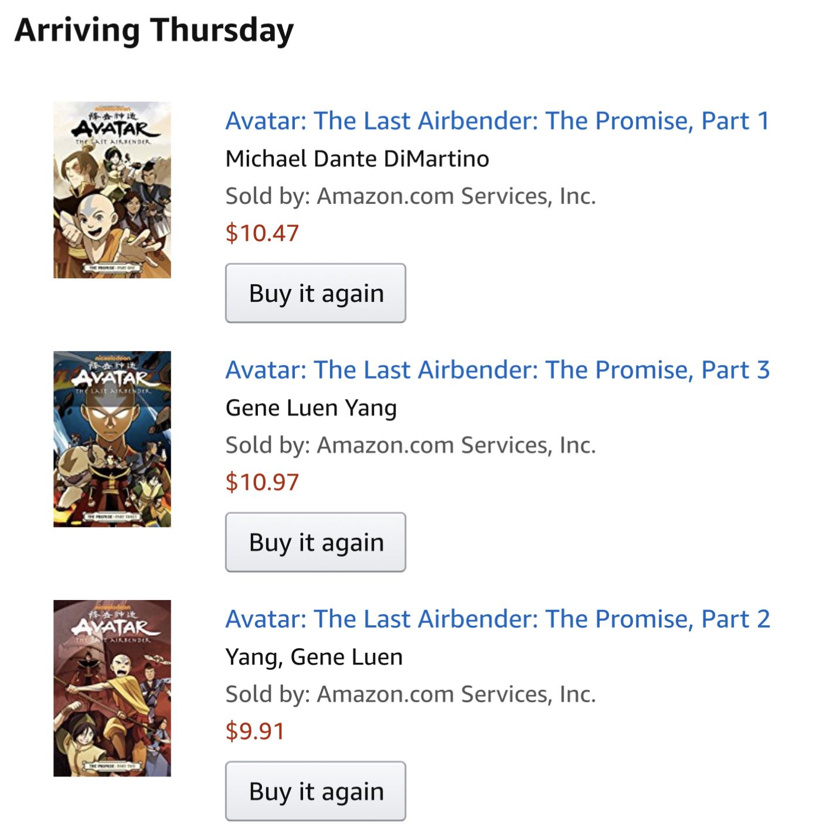This screenshot has height=838, width=823.
Task: Select author Gene Luen Yang text
Action: [x=311, y=408]
